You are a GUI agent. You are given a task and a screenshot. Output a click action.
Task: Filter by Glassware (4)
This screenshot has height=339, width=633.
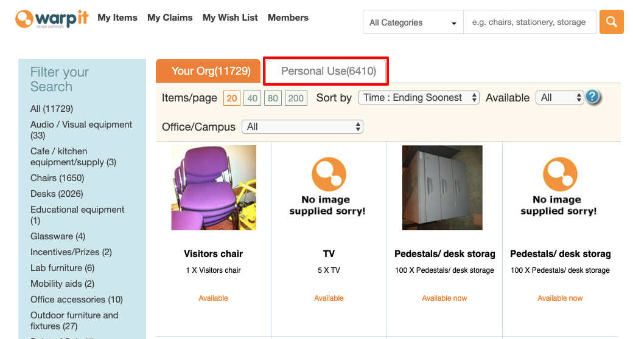click(58, 236)
